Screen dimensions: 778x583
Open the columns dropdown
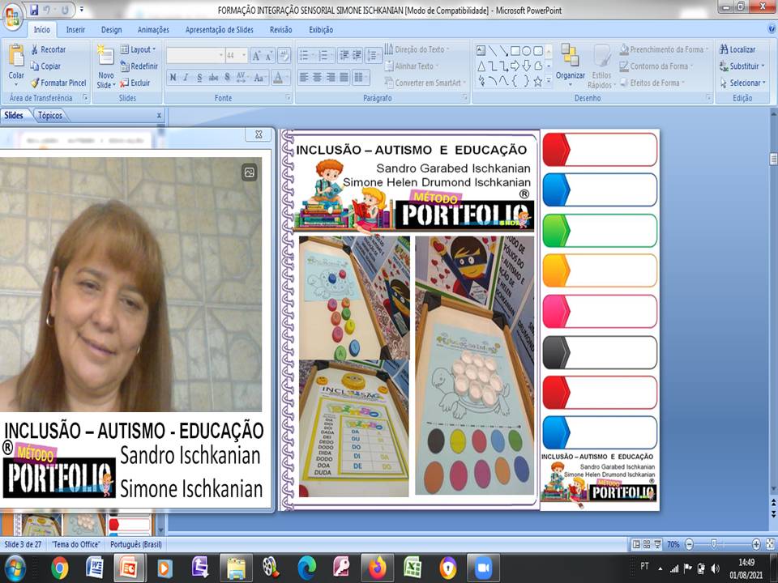tap(361, 77)
